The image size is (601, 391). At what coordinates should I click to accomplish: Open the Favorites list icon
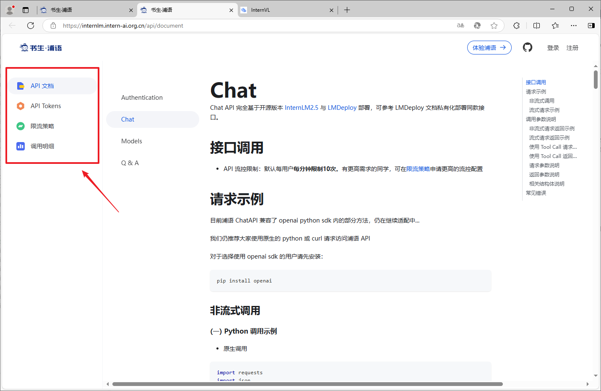click(555, 26)
